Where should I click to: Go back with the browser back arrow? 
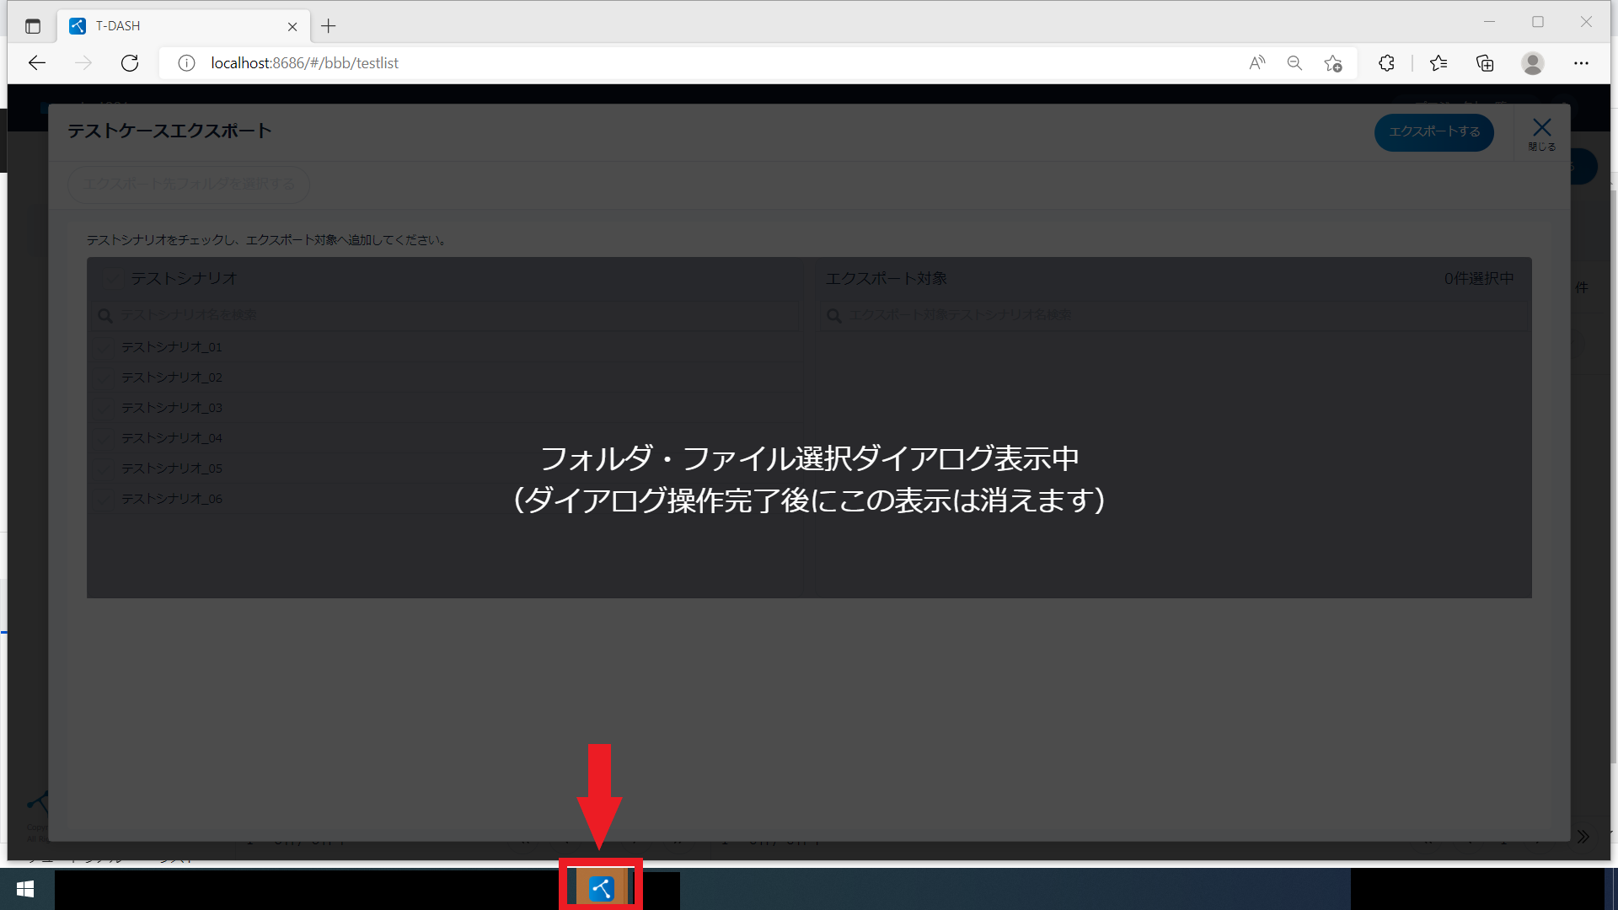coord(37,63)
